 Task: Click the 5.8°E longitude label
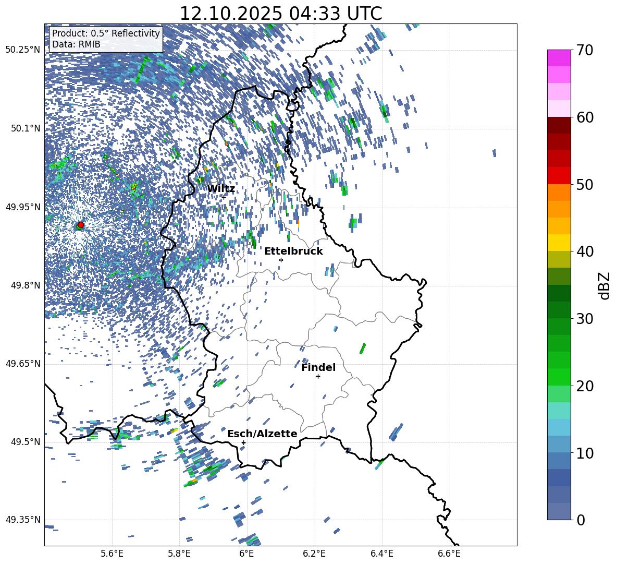179,554
